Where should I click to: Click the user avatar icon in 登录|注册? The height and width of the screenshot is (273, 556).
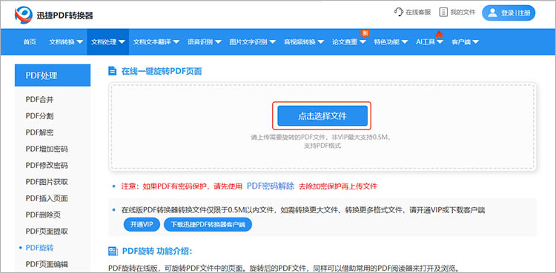(492, 13)
